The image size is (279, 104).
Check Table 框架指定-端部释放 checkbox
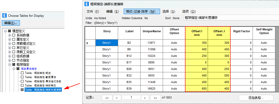(x=22, y=85)
